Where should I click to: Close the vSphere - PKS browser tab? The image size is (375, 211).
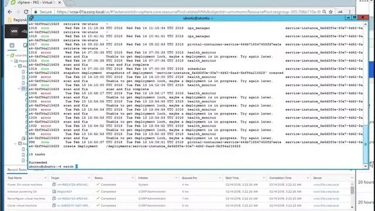(x=60, y=2)
